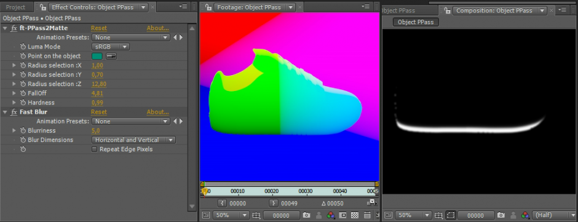Click the Object PPass breadcrumb in composition panel
Image resolution: width=578 pixels, height=222 pixels.
coord(416,22)
